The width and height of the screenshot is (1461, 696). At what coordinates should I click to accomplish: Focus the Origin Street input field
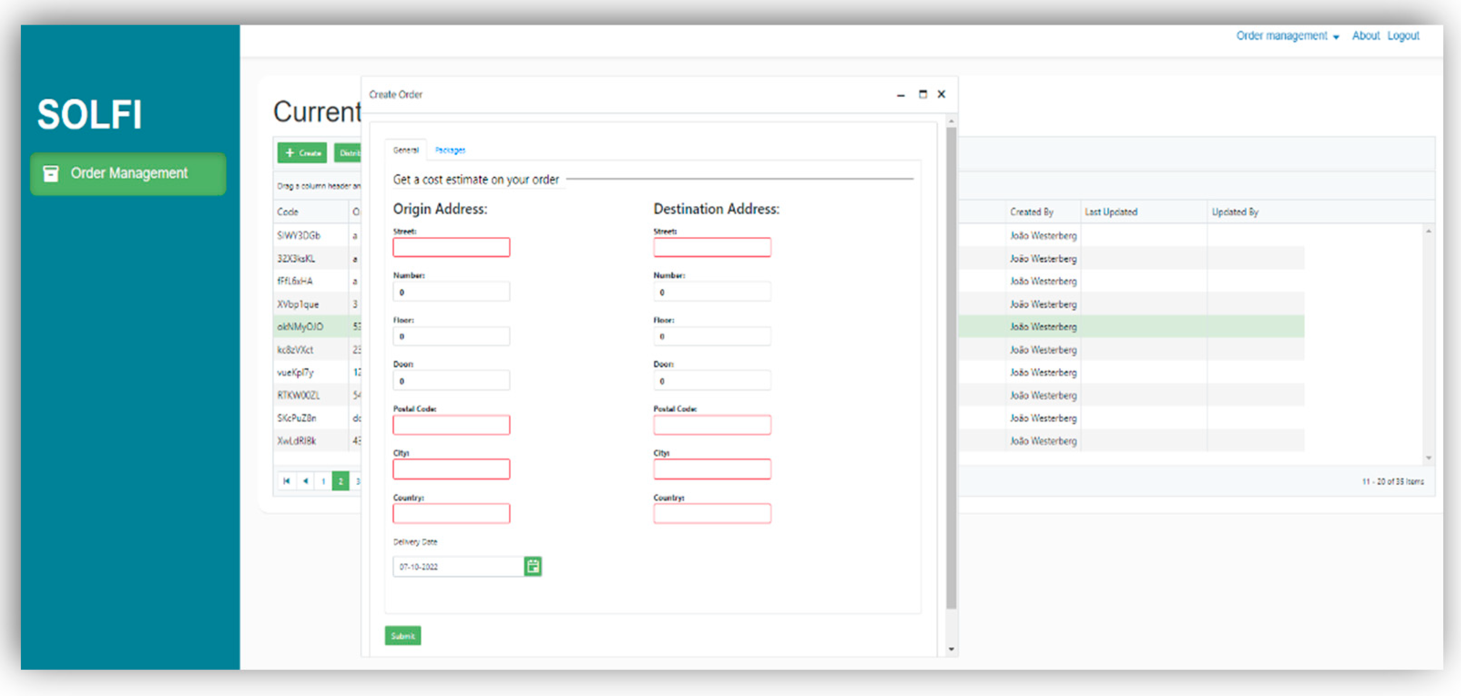(x=451, y=247)
